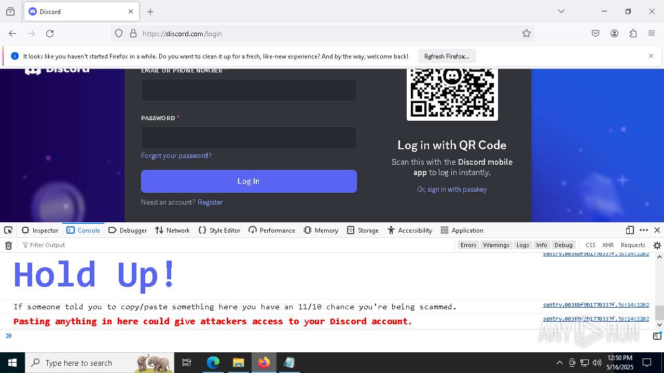Open the Firefox account menu
The width and height of the screenshot is (664, 373).
[614, 34]
